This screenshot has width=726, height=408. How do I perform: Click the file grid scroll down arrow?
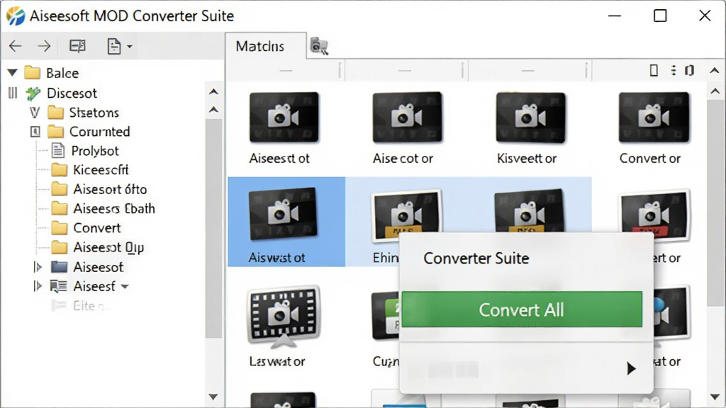[715, 397]
